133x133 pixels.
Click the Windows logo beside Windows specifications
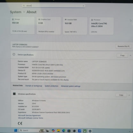pyautogui.click(x=14, y=94)
